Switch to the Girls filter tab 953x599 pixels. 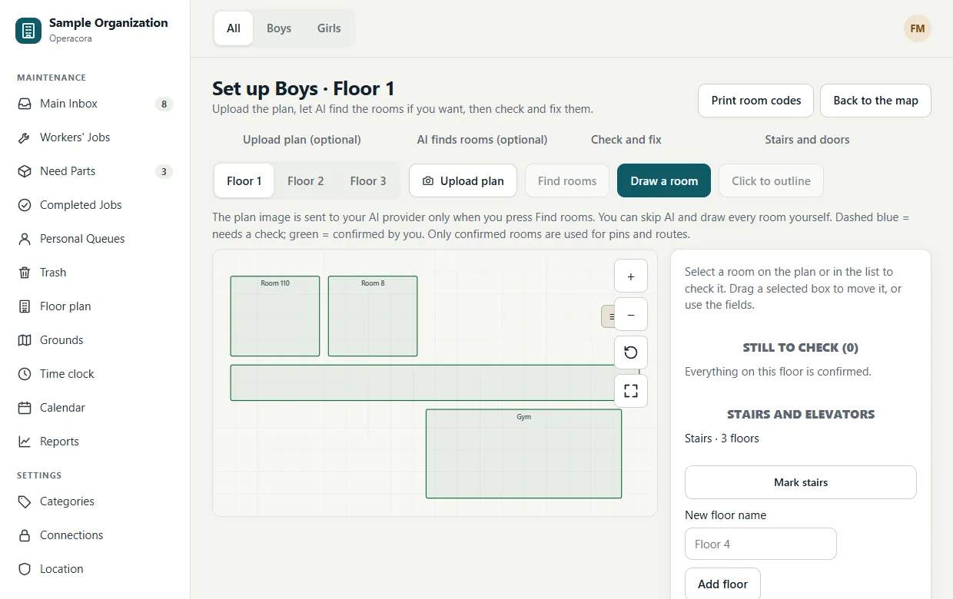click(x=329, y=28)
